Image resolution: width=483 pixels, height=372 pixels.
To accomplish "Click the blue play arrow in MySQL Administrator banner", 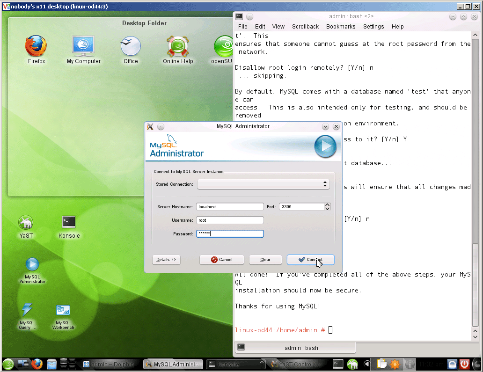I will [x=325, y=146].
